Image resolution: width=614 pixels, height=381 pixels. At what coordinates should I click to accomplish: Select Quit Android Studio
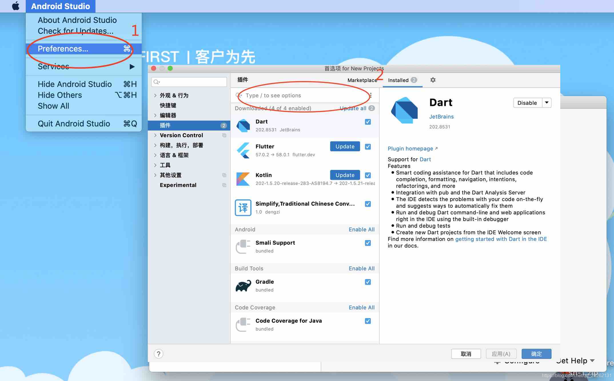tap(84, 124)
